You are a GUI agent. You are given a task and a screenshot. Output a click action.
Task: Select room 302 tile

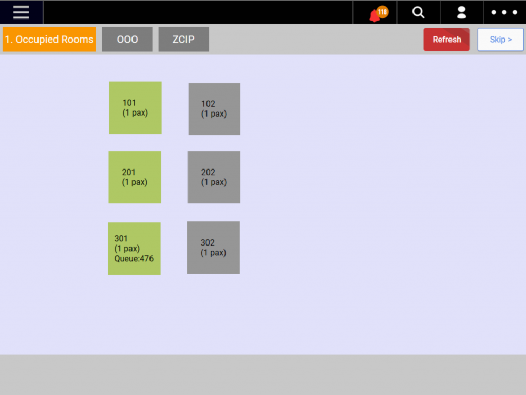point(213,248)
